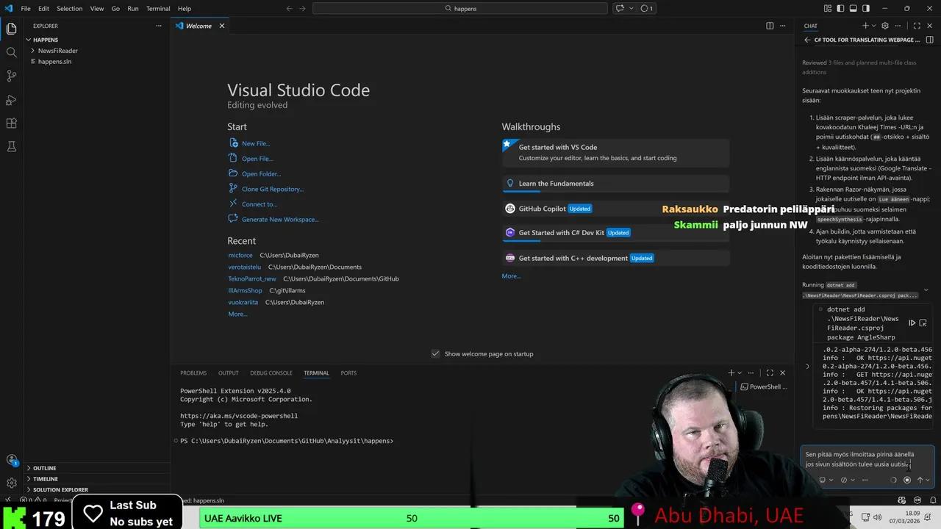The width and height of the screenshot is (941, 529).
Task: Open the Selection menu
Action: (x=70, y=9)
